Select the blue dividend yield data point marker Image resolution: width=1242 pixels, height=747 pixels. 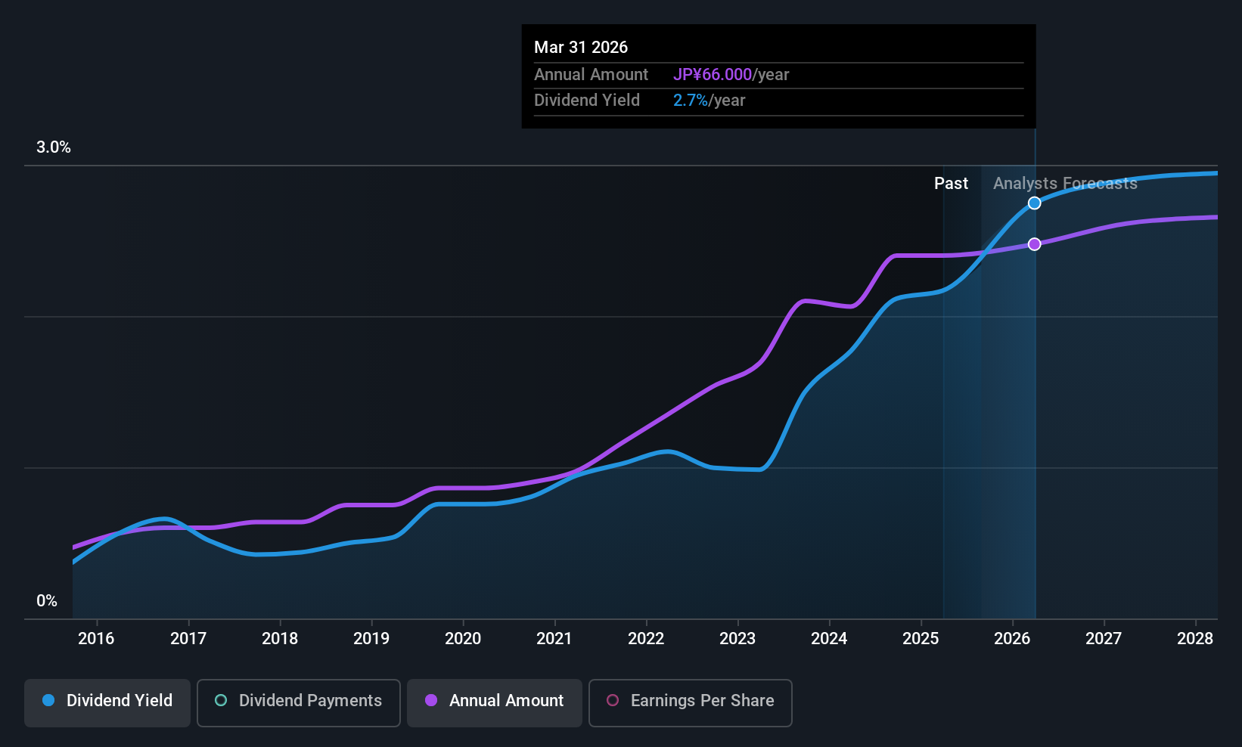[x=1034, y=203]
